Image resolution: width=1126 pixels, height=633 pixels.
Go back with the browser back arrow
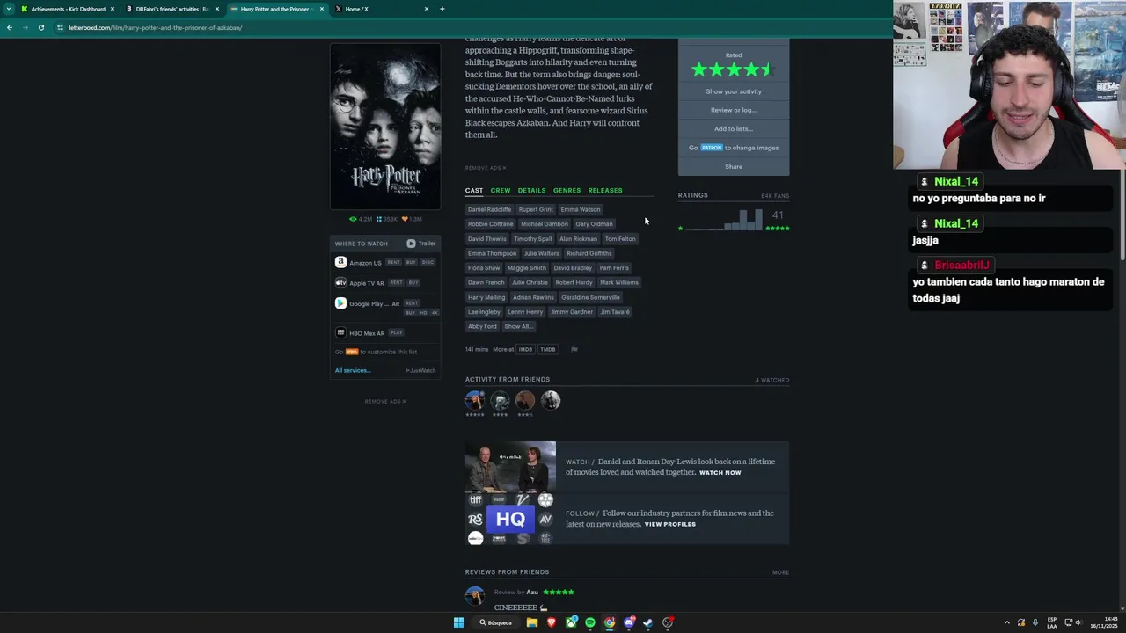click(x=9, y=27)
